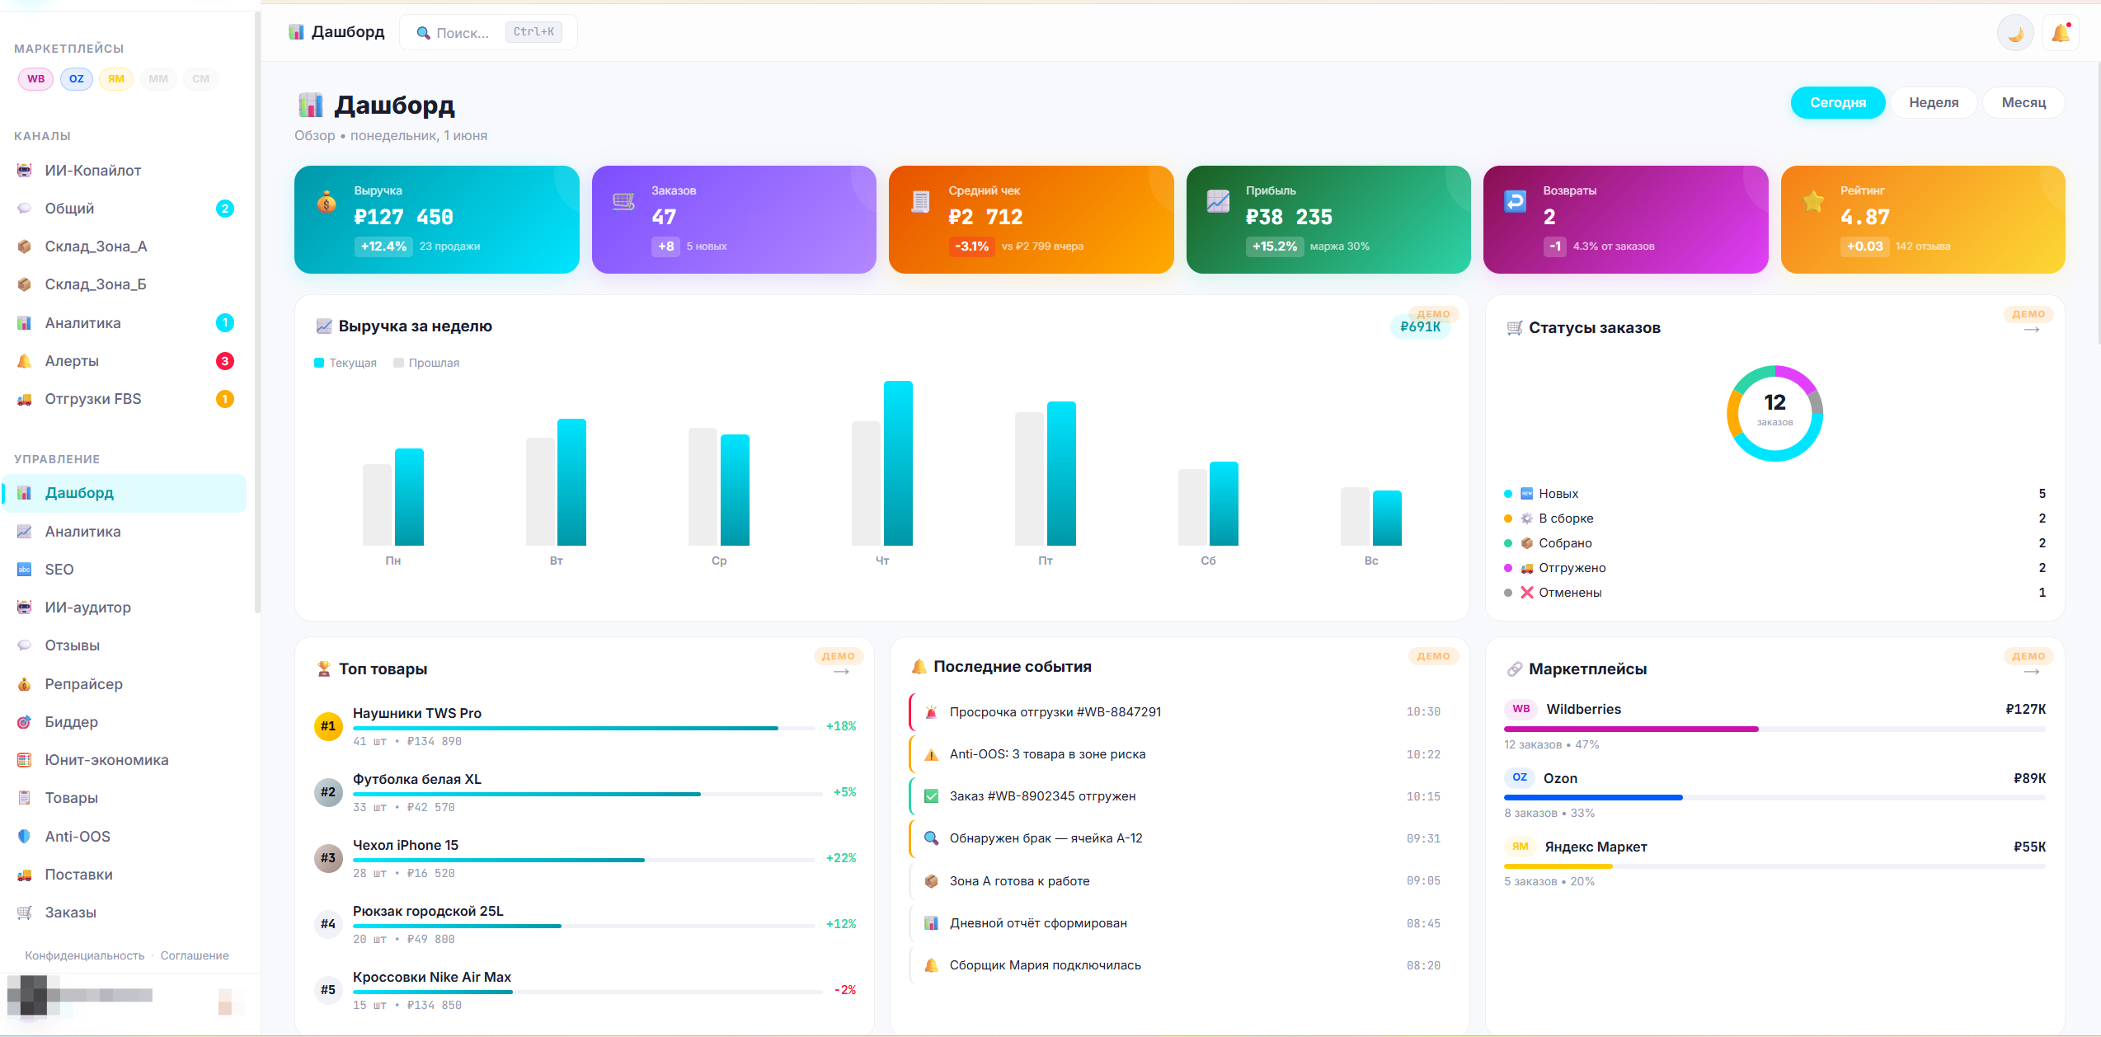Click the Ozon share progress bar
Viewport: 2101px width, 1037px height.
point(1774,797)
